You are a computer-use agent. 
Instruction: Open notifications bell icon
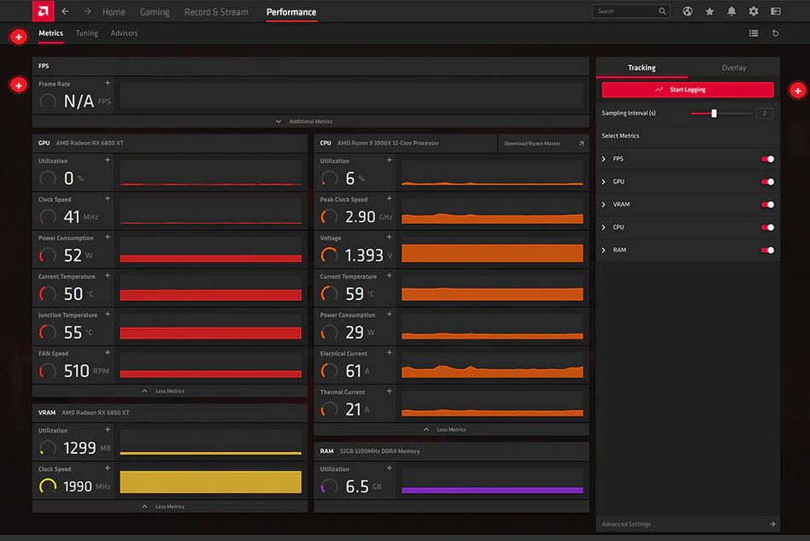tap(731, 11)
